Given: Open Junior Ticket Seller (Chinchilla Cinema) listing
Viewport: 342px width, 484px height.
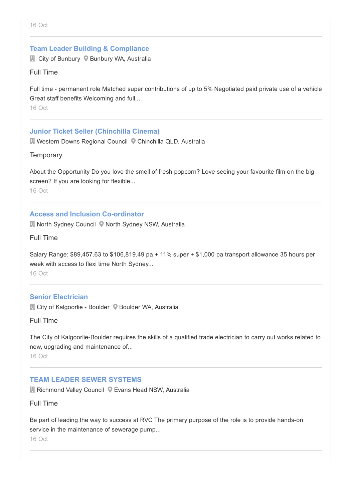Looking at the screenshot, I should (x=95, y=131).
